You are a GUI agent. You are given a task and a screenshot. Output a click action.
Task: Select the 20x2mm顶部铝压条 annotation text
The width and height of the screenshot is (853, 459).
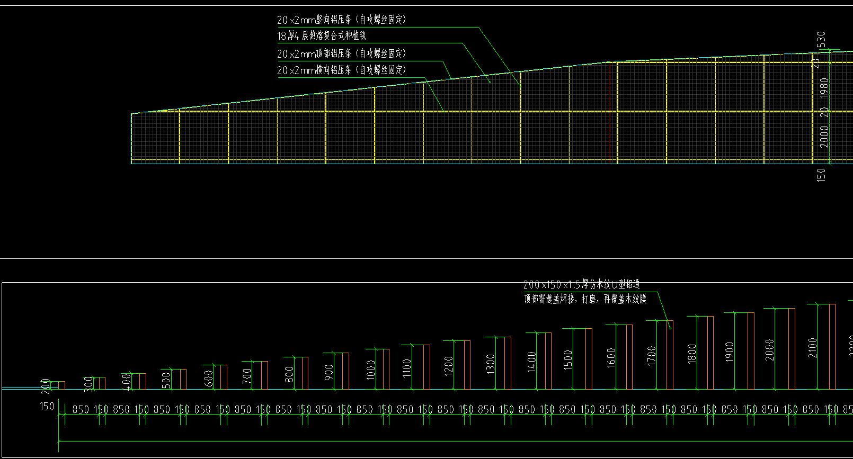[x=341, y=53]
